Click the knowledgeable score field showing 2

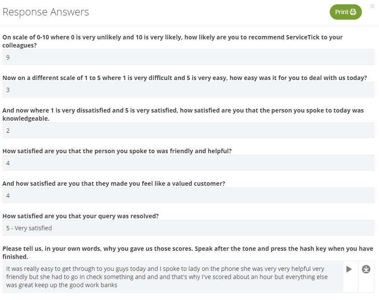pyautogui.click(x=188, y=131)
